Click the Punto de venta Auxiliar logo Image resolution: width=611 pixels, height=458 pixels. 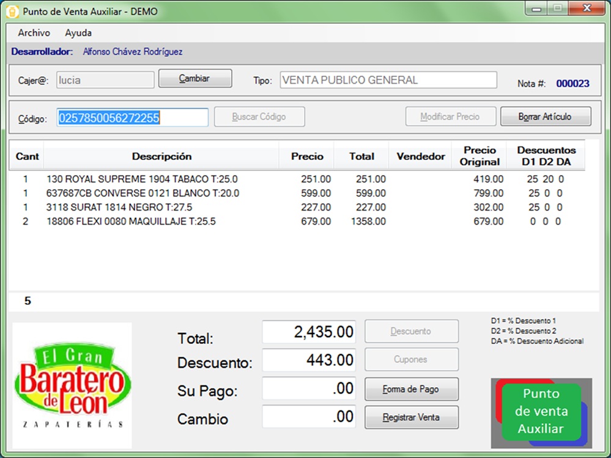[x=541, y=412]
